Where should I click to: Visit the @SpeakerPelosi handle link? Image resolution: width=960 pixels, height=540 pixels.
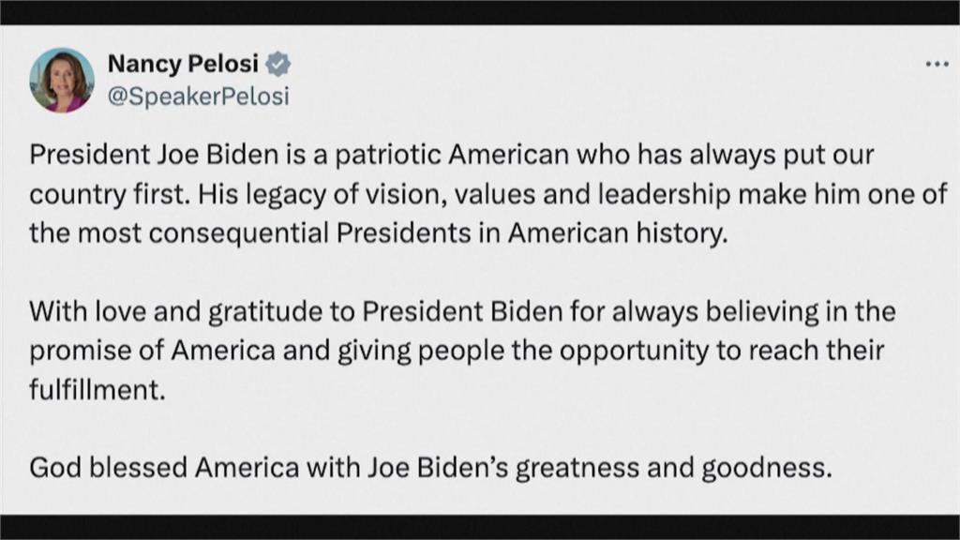tap(198, 97)
